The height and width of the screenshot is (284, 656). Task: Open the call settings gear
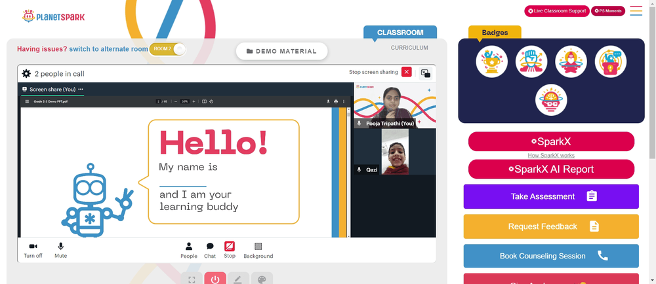tap(26, 74)
